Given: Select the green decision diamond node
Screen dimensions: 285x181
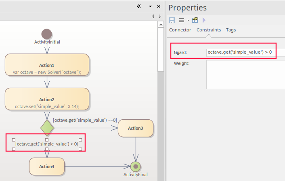Looking at the screenshot, I should coord(47,127).
